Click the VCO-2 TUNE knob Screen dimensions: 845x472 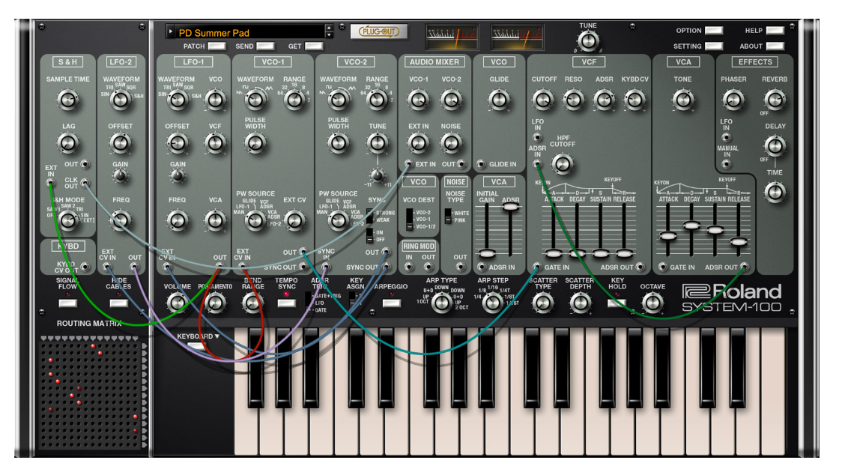click(378, 143)
